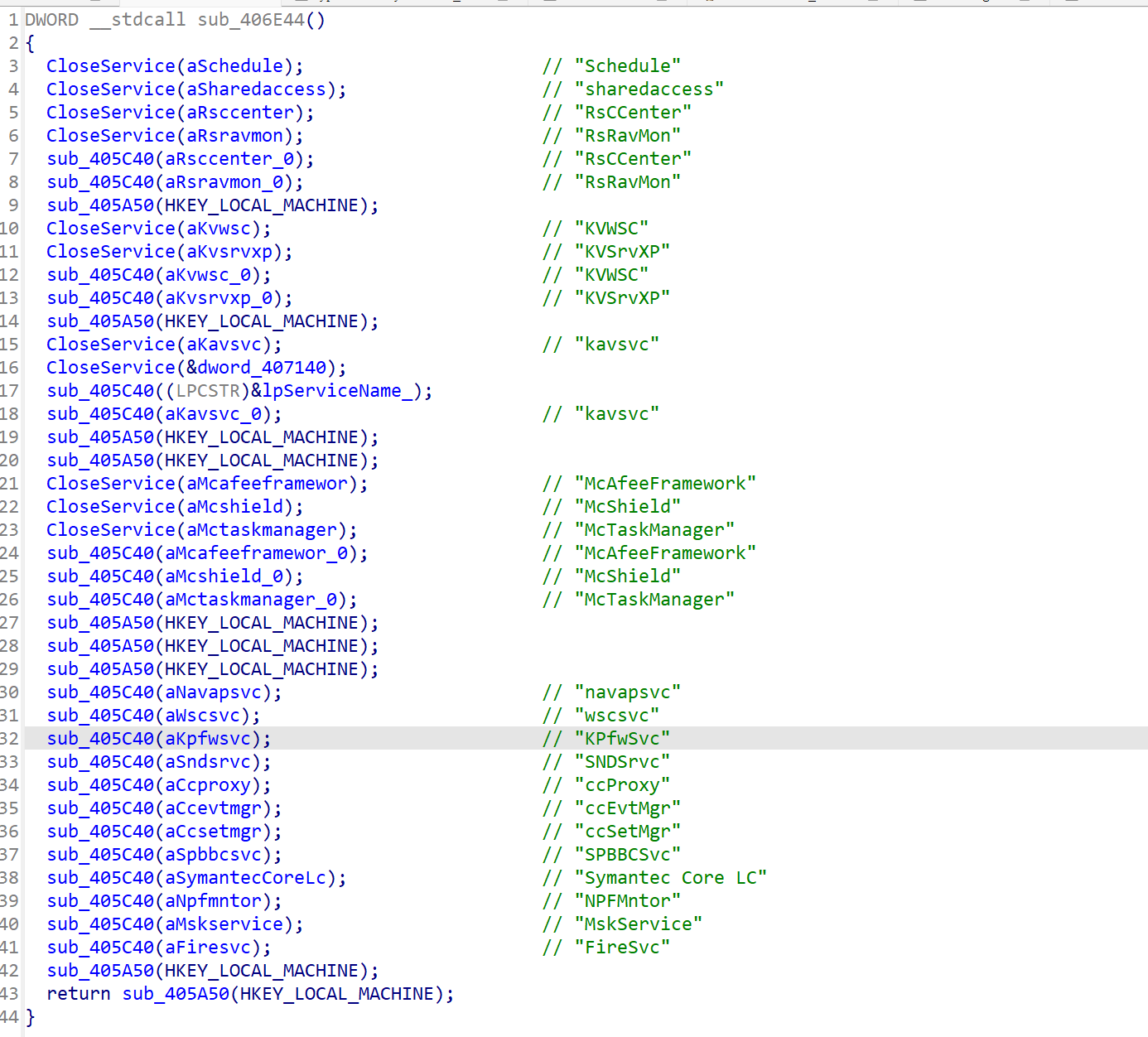Viewport: 1148px width, 1037px height.
Task: Click the return keyword
Action: tap(79, 993)
